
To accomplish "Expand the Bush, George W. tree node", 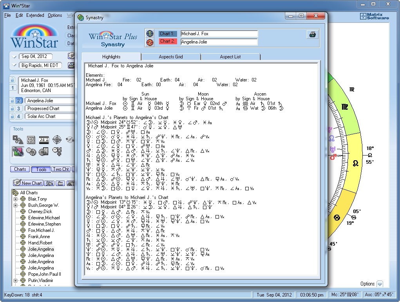I will [x=15, y=205].
